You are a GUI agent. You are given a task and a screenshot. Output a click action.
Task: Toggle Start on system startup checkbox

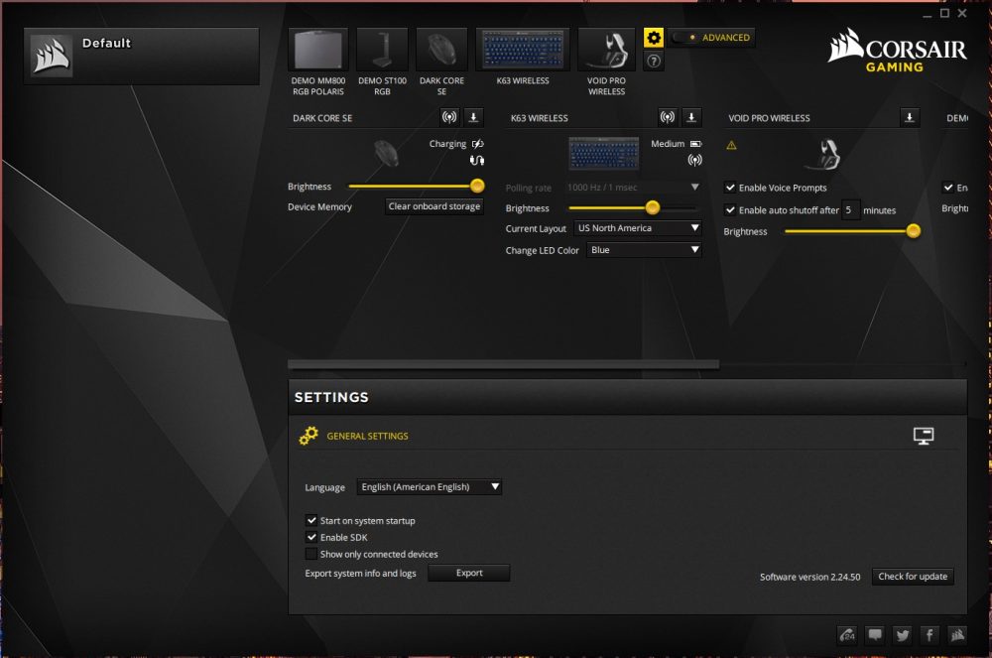[311, 520]
